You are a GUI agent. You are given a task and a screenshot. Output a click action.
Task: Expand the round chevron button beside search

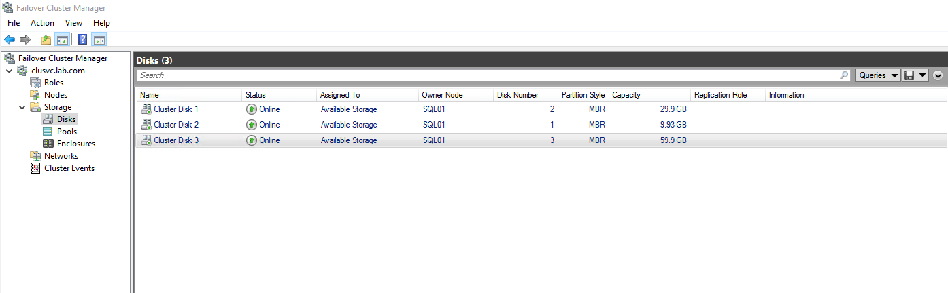pos(938,75)
